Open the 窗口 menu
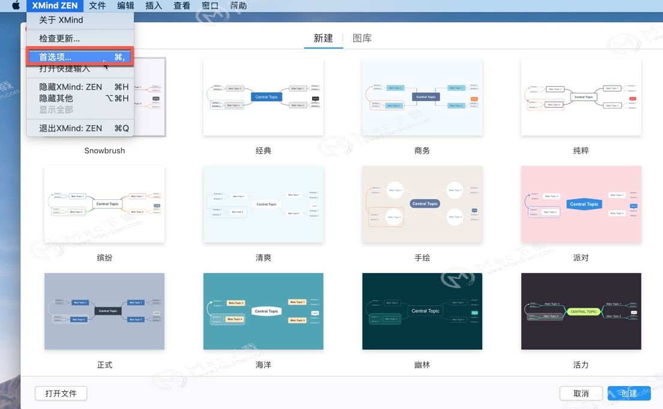The image size is (663, 409). pos(210,5)
